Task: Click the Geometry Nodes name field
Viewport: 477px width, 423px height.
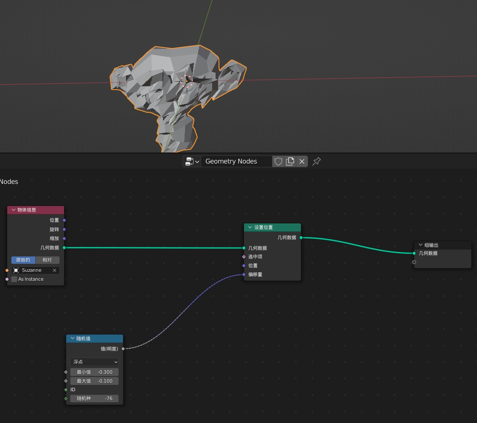Action: point(236,161)
